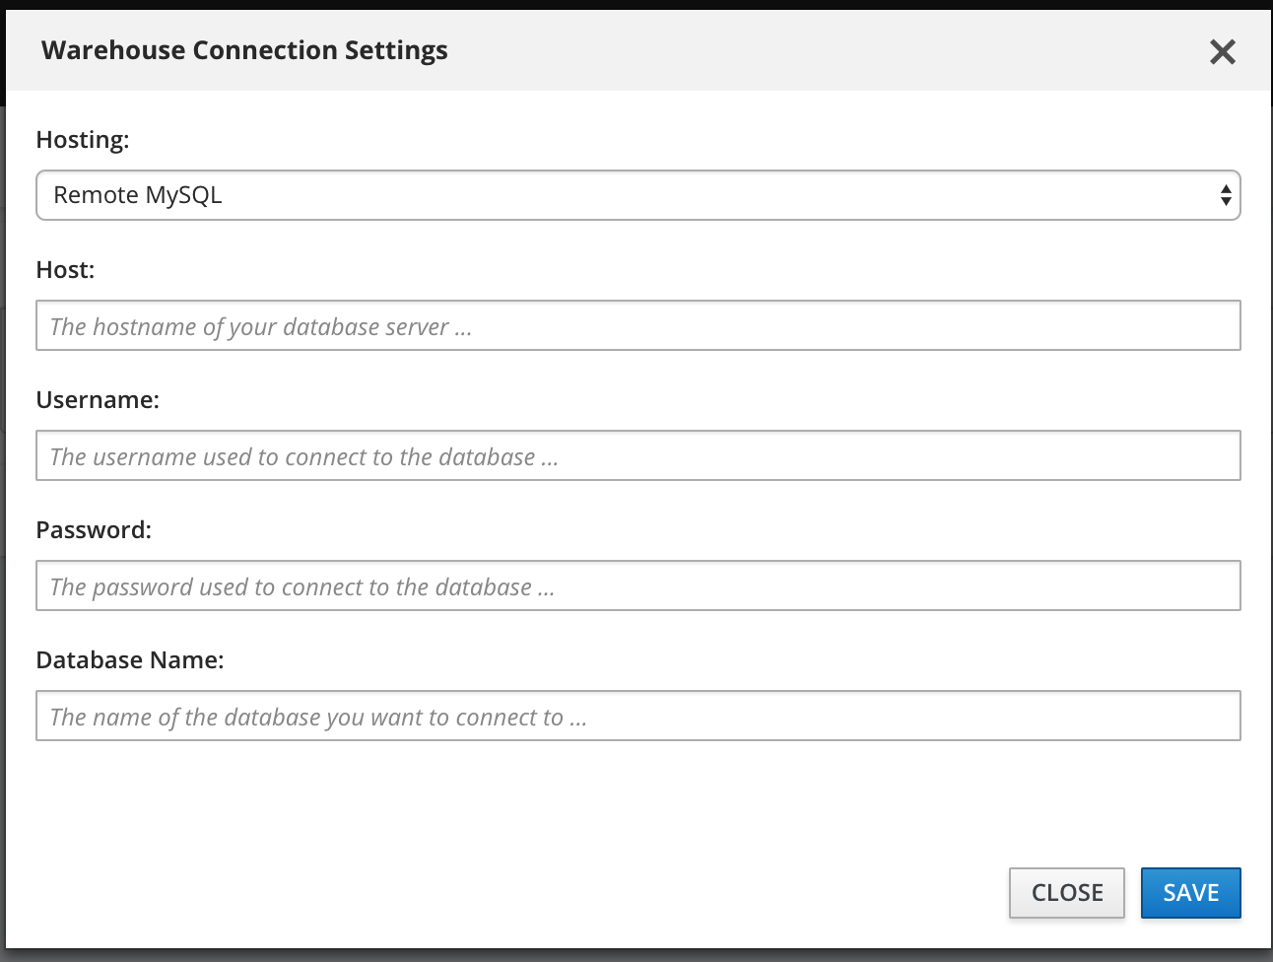Save the warehouse connection settings
Viewport: 1273px width, 962px height.
point(1190,893)
